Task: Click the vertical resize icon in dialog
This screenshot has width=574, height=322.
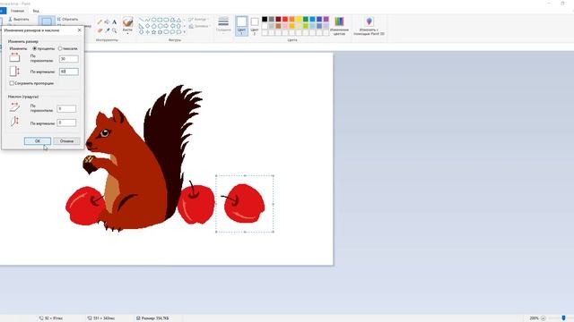Action: tap(14, 72)
